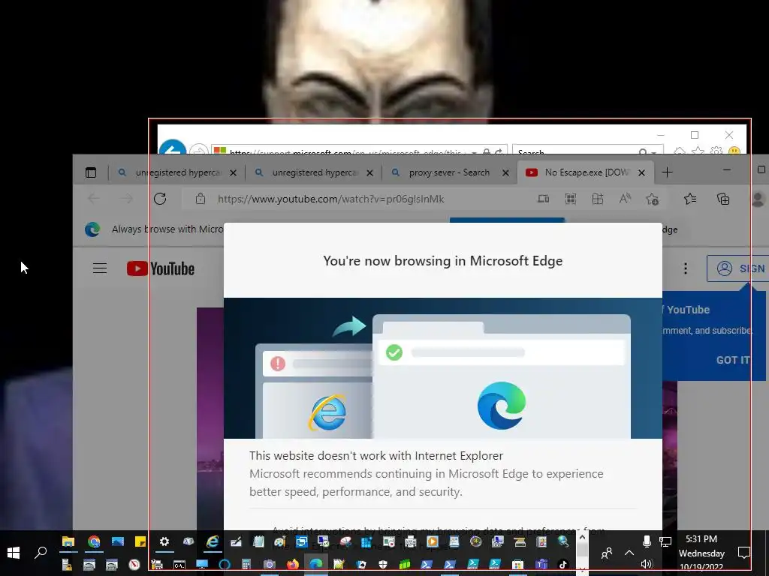Open the YouTube hamburger guide menu
Screen dimensions: 769x576
click(100, 268)
